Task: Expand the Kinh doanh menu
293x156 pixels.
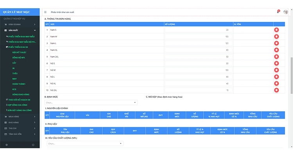Action: [20, 24]
